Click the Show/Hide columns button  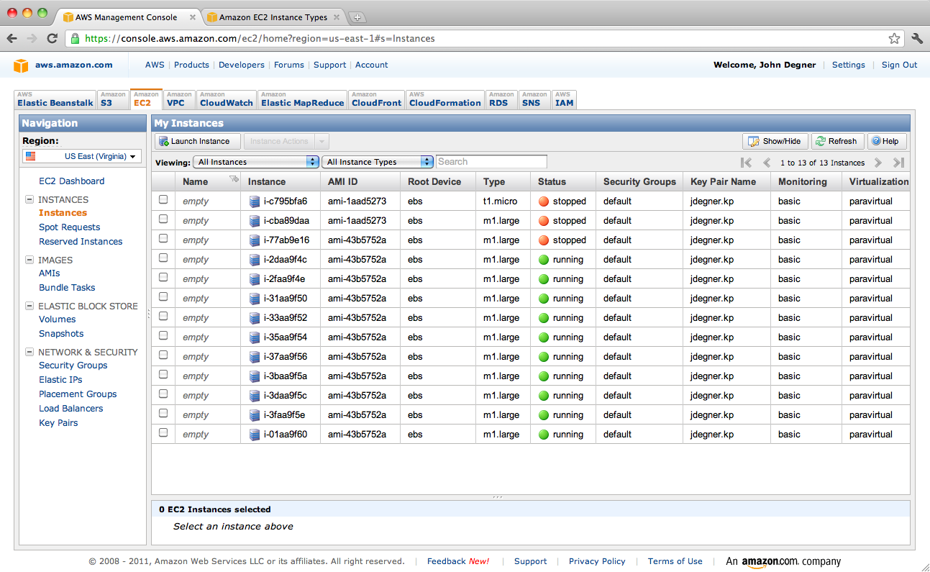click(775, 142)
